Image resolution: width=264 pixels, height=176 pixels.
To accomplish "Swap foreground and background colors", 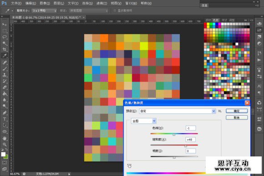I will (x=6, y=150).
